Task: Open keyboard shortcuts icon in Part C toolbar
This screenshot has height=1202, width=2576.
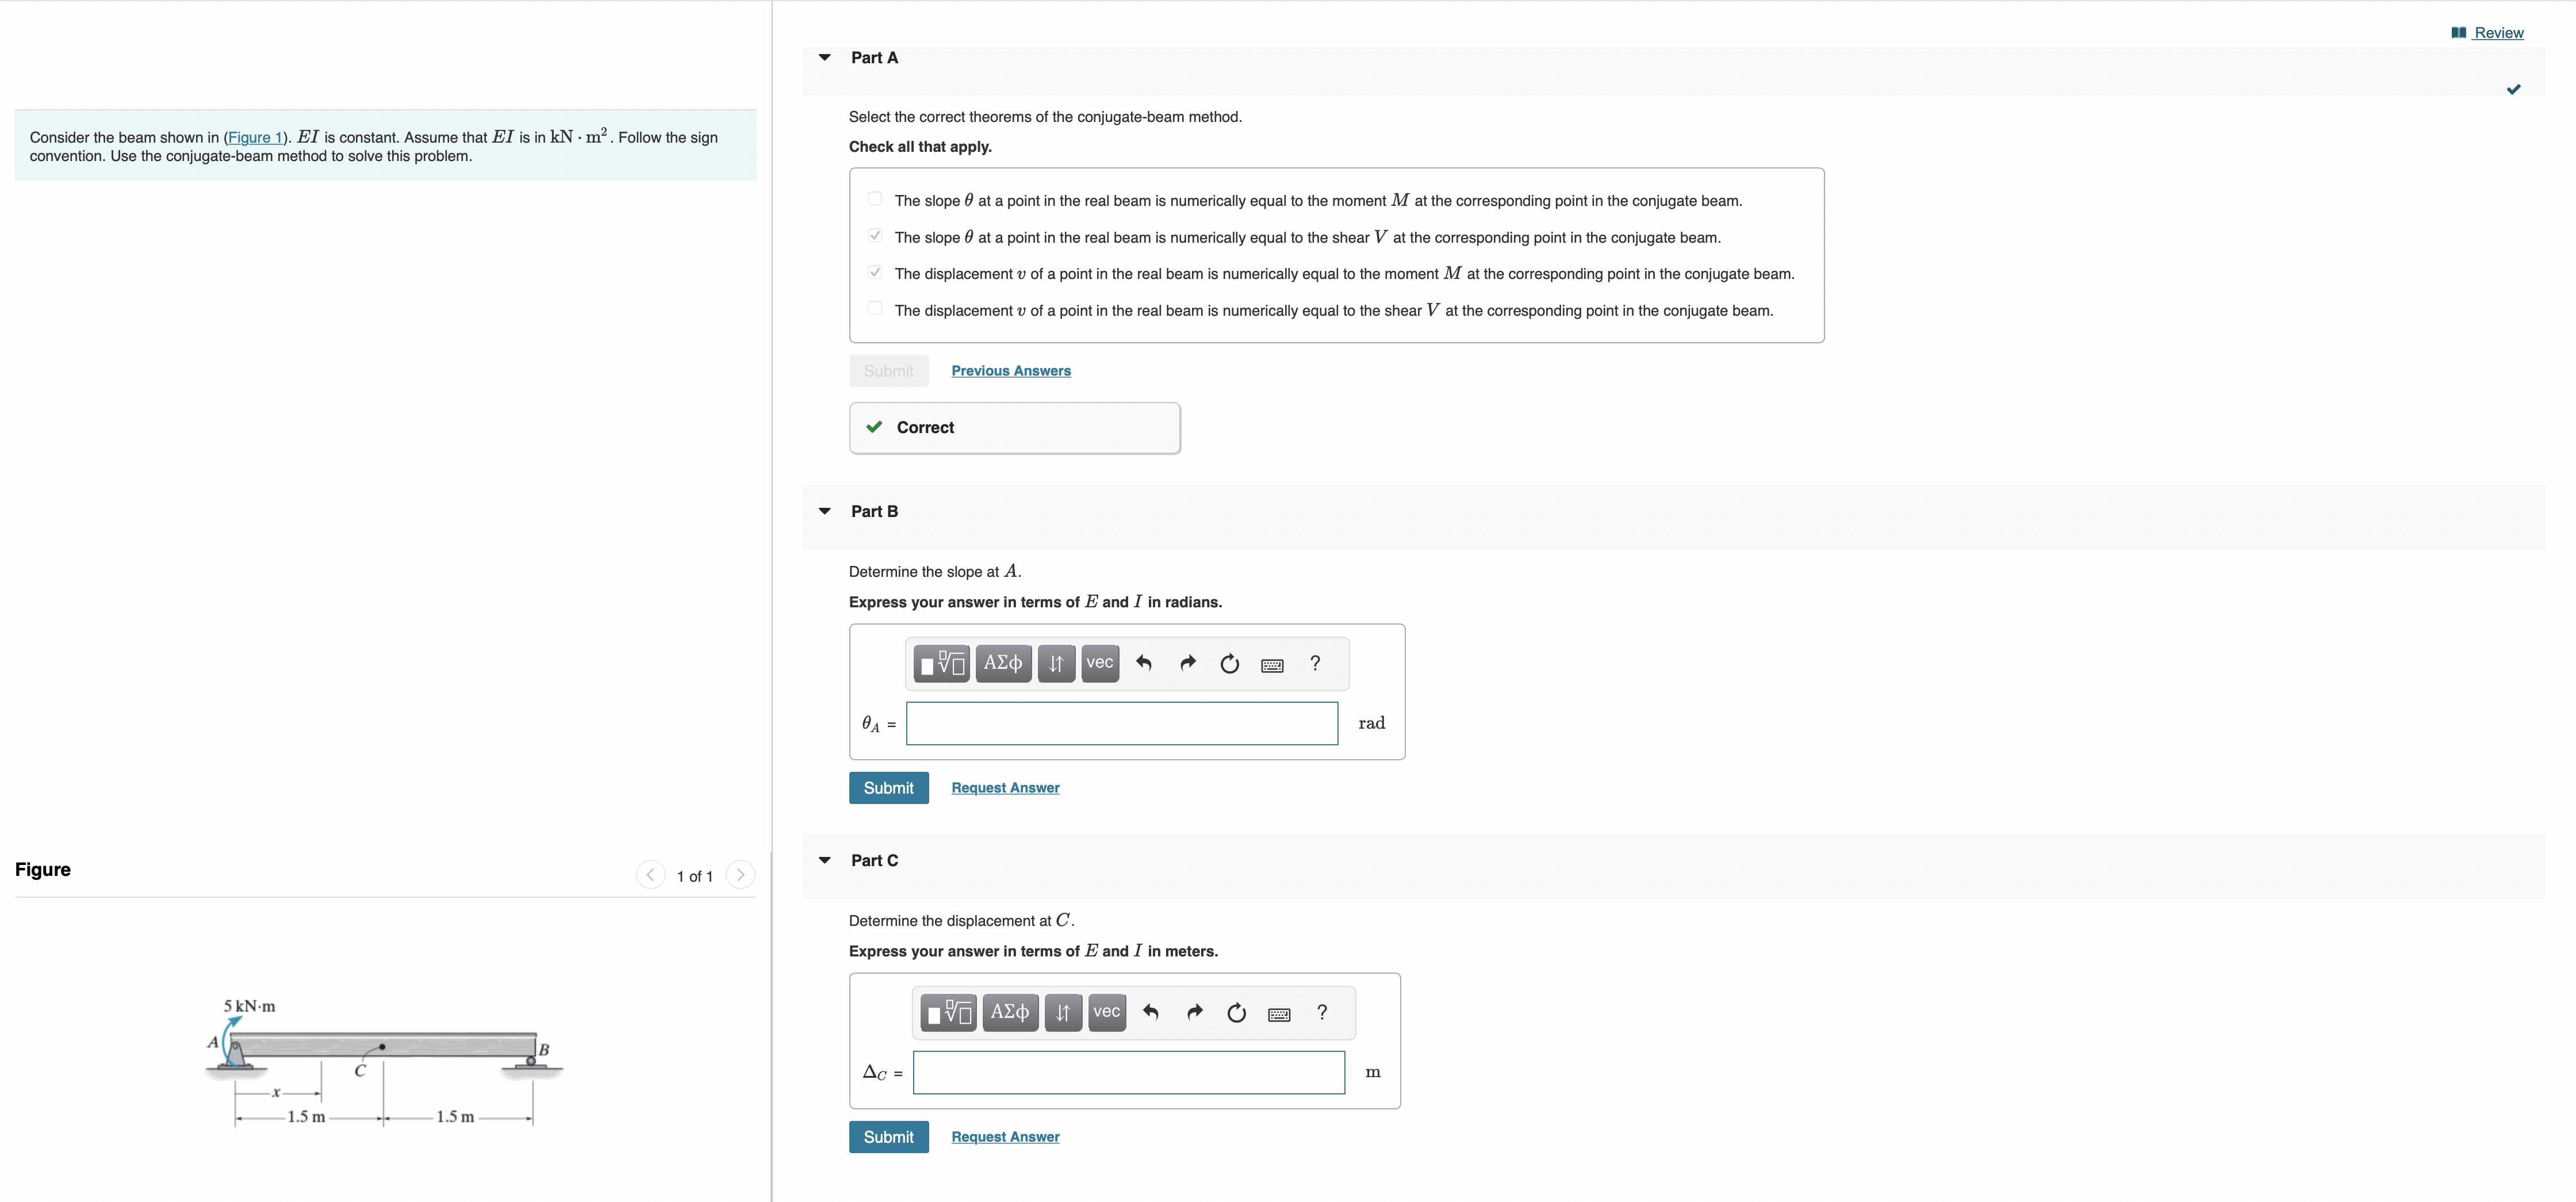Action: (x=1279, y=1014)
